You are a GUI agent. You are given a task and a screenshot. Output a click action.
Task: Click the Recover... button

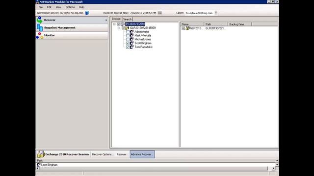(x=122, y=154)
